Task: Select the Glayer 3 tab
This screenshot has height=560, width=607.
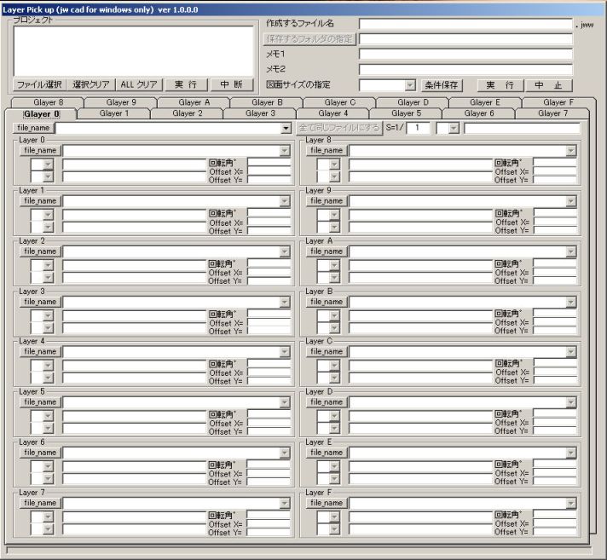Action: (260, 113)
